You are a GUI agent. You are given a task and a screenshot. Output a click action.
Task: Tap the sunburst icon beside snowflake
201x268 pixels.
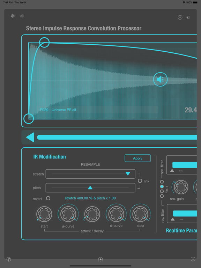pos(22,16)
